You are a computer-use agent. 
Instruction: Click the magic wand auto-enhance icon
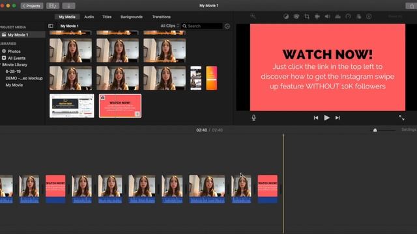click(x=253, y=16)
